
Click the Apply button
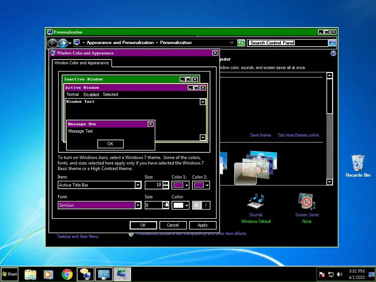[203, 225]
